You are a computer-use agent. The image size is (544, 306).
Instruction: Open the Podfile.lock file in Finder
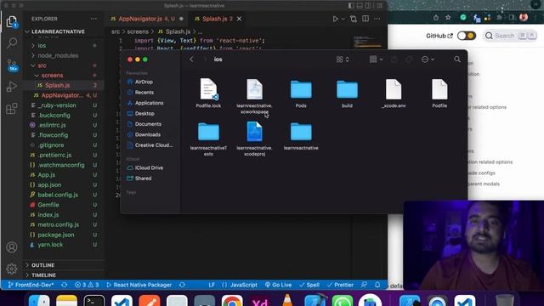[x=208, y=93]
